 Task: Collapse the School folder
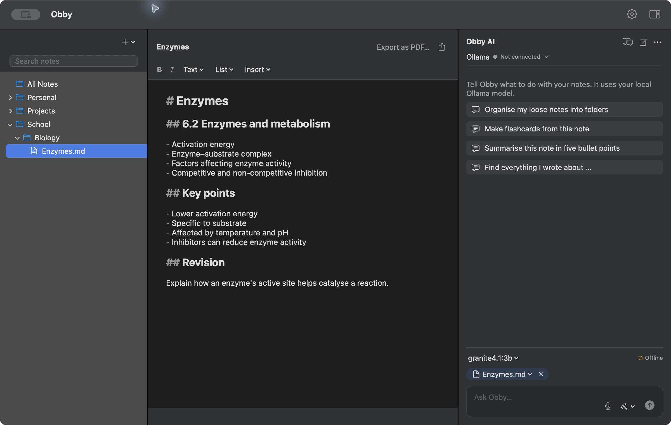click(x=10, y=124)
